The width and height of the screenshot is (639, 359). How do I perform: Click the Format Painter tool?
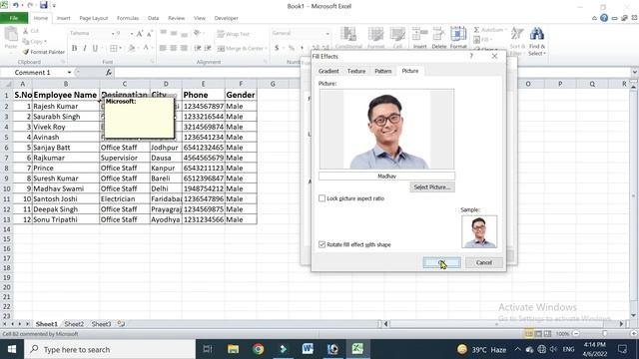[x=44, y=52]
